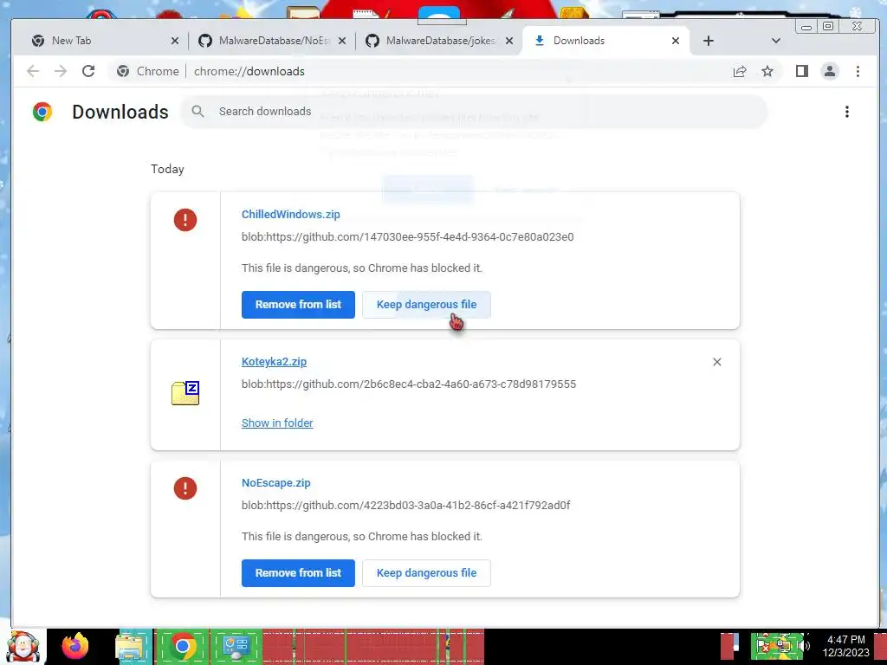Viewport: 887px width, 665px height.
Task: Open the Downloads page three-dot menu
Action: (847, 112)
